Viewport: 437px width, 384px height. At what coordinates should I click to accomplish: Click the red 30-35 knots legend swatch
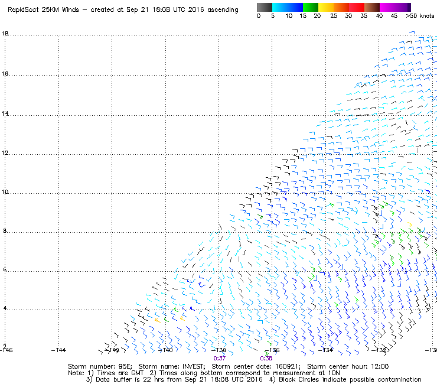357,7
